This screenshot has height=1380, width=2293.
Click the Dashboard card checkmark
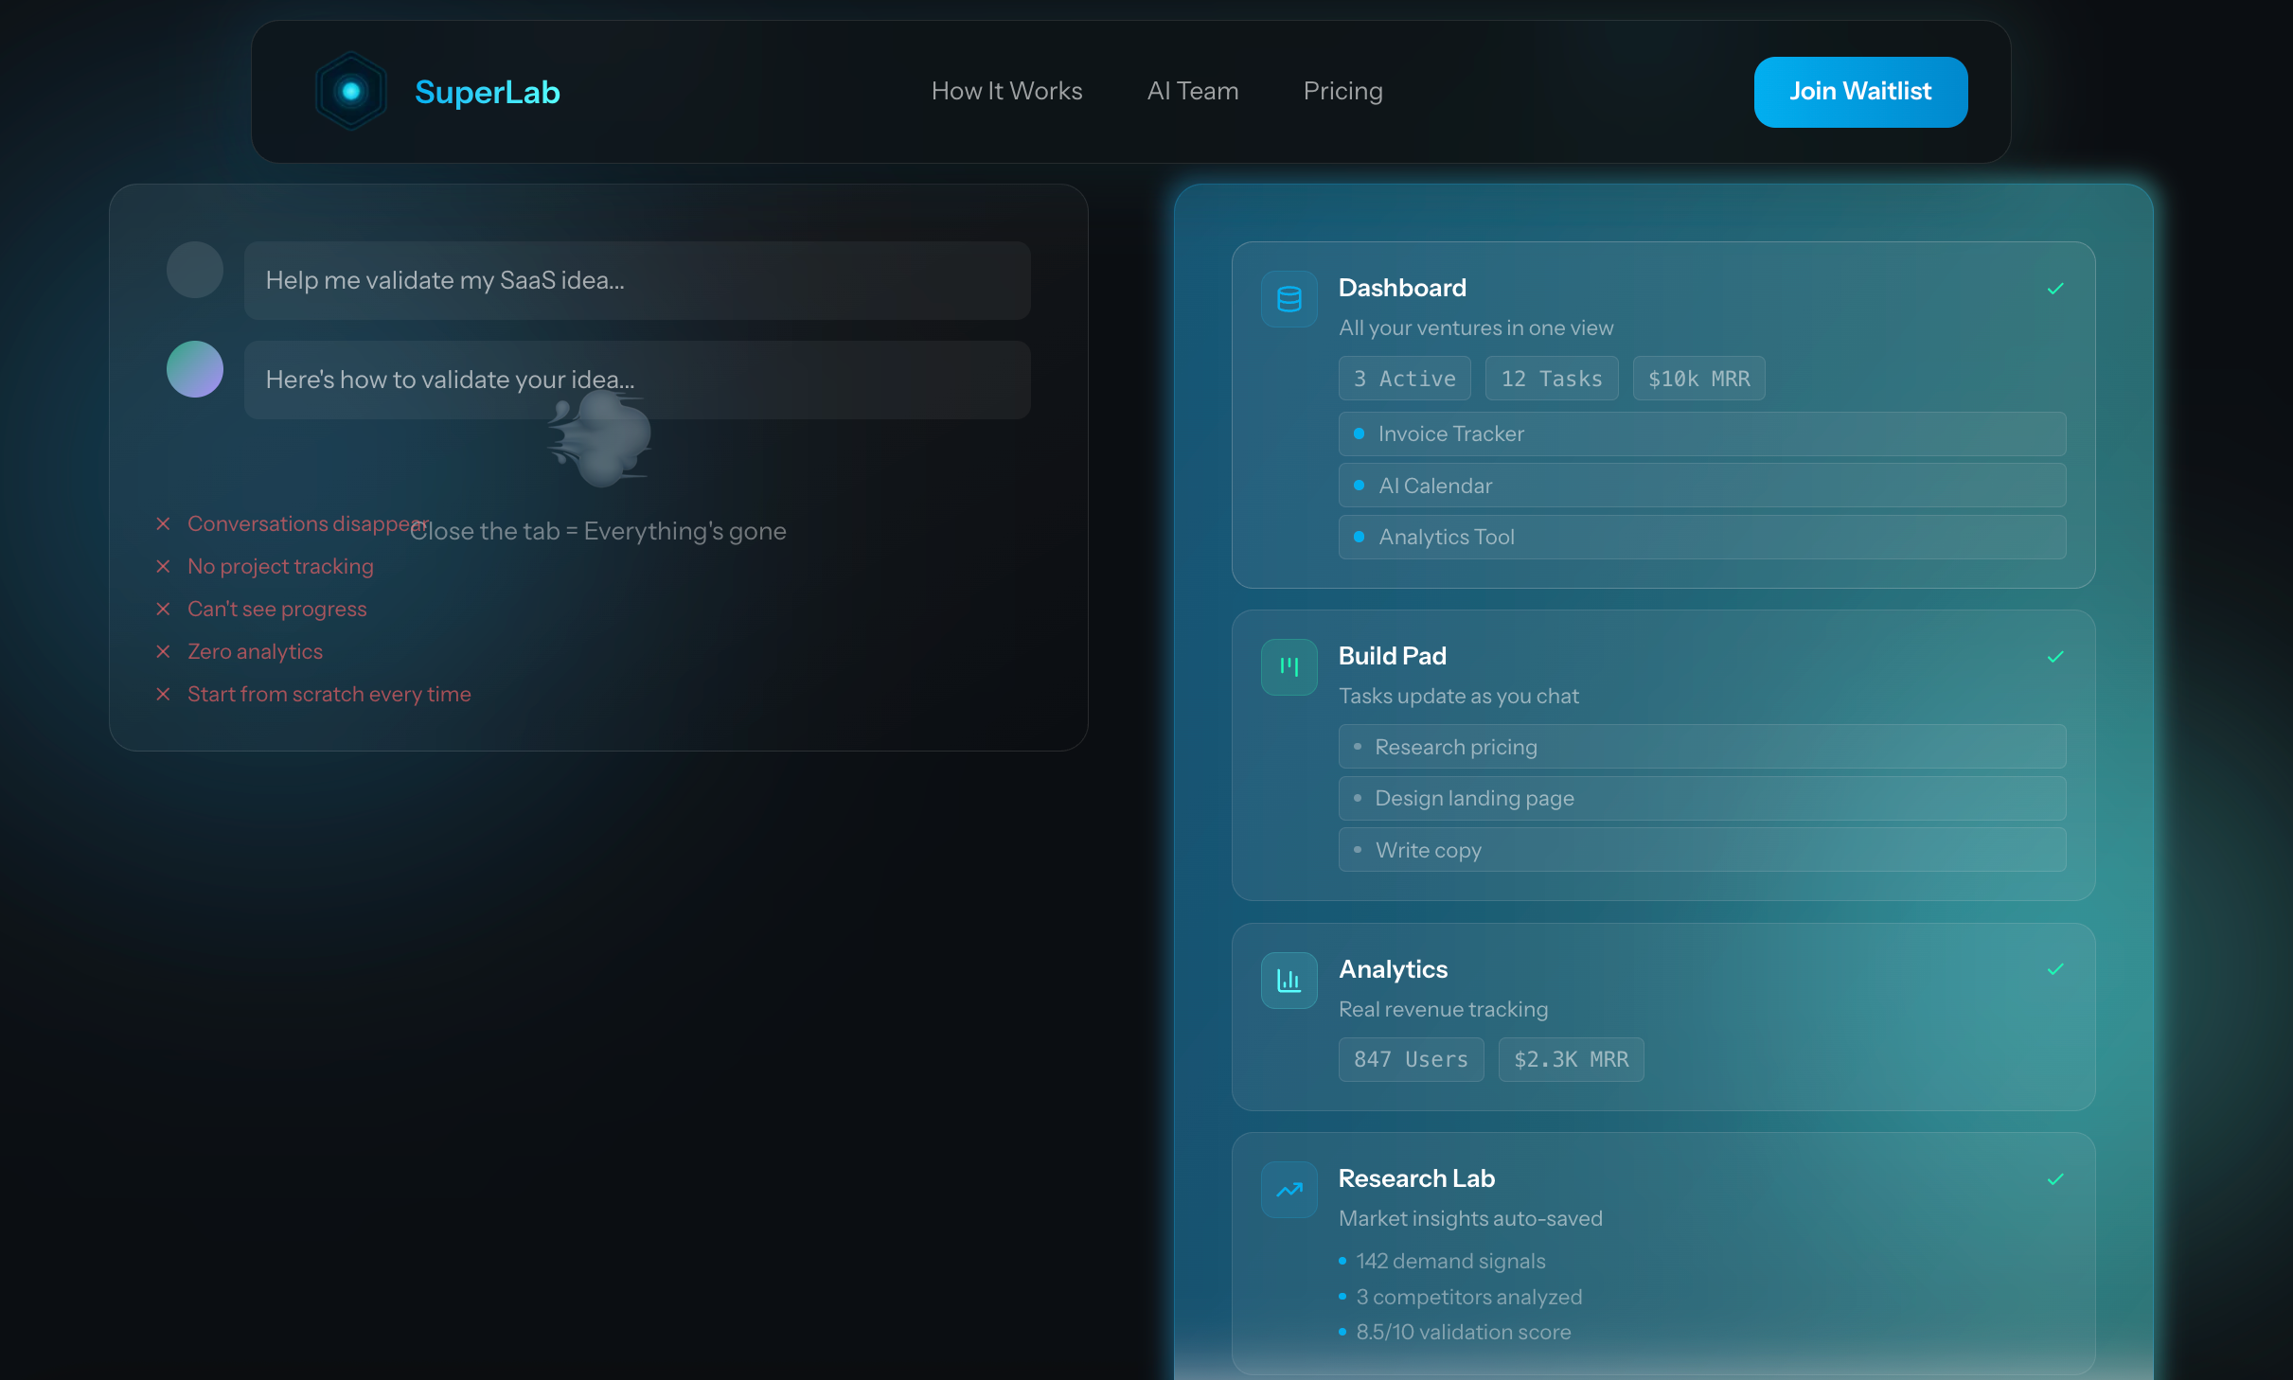click(2054, 289)
